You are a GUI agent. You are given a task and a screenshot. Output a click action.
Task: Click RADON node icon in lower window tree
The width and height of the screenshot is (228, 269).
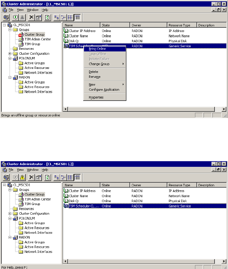(x=16, y=237)
